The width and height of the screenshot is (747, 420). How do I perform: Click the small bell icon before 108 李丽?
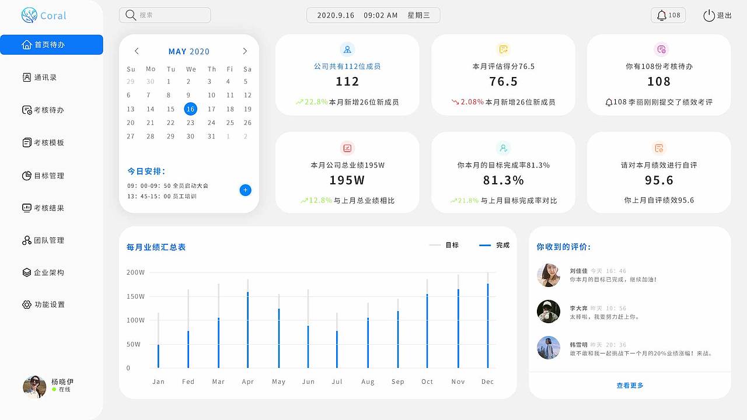pyautogui.click(x=609, y=102)
